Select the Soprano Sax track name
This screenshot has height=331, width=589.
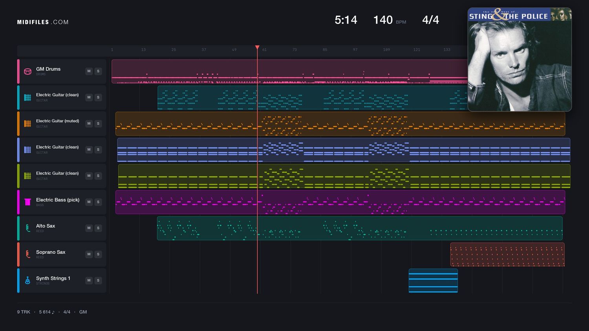click(51, 252)
